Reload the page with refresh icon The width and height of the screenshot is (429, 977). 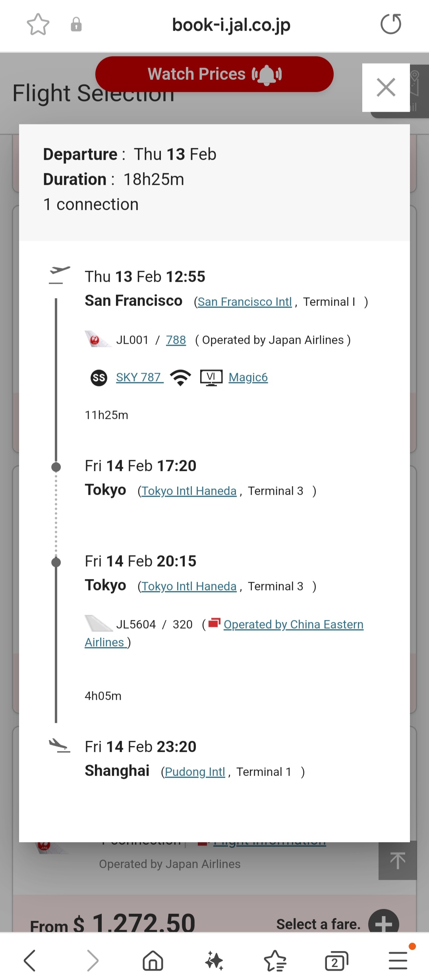(x=391, y=24)
